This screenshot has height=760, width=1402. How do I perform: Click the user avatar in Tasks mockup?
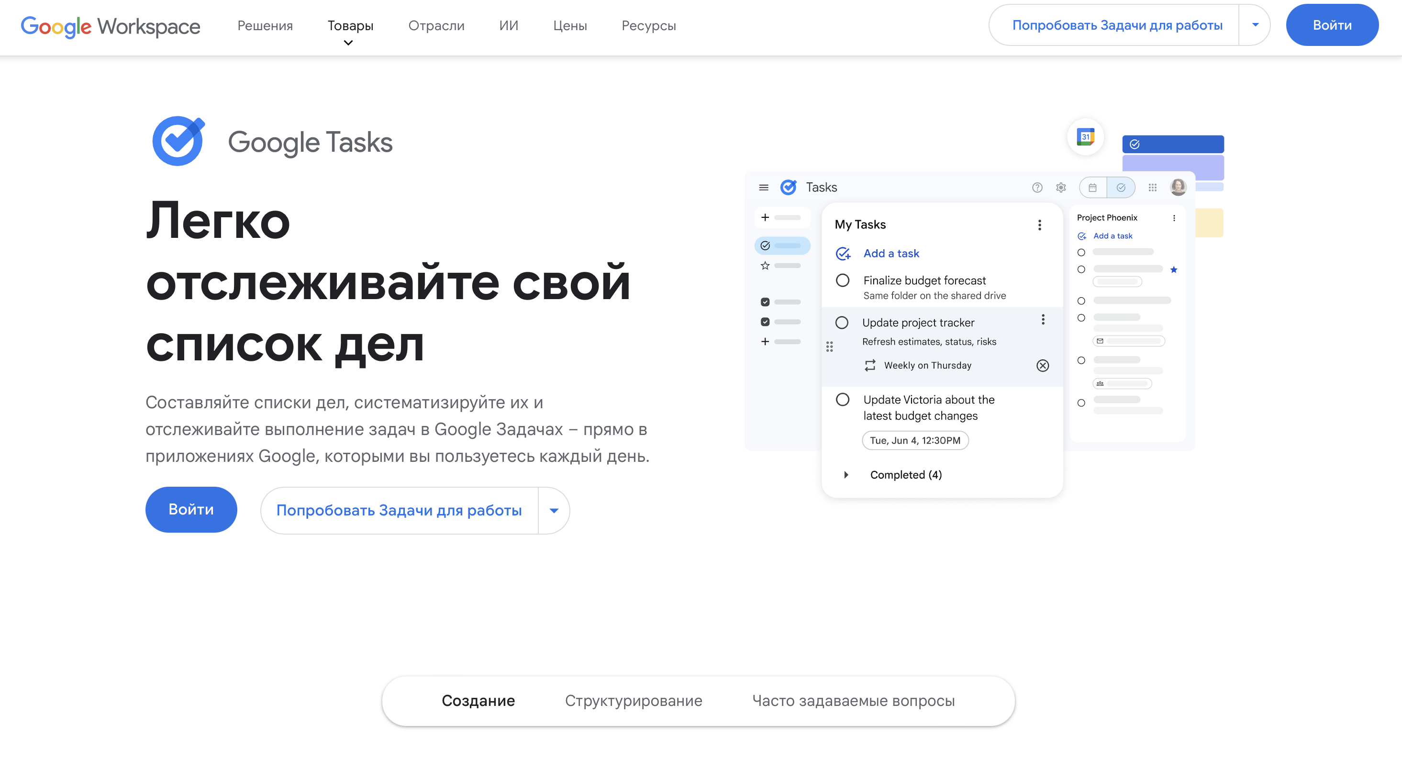pos(1179,187)
